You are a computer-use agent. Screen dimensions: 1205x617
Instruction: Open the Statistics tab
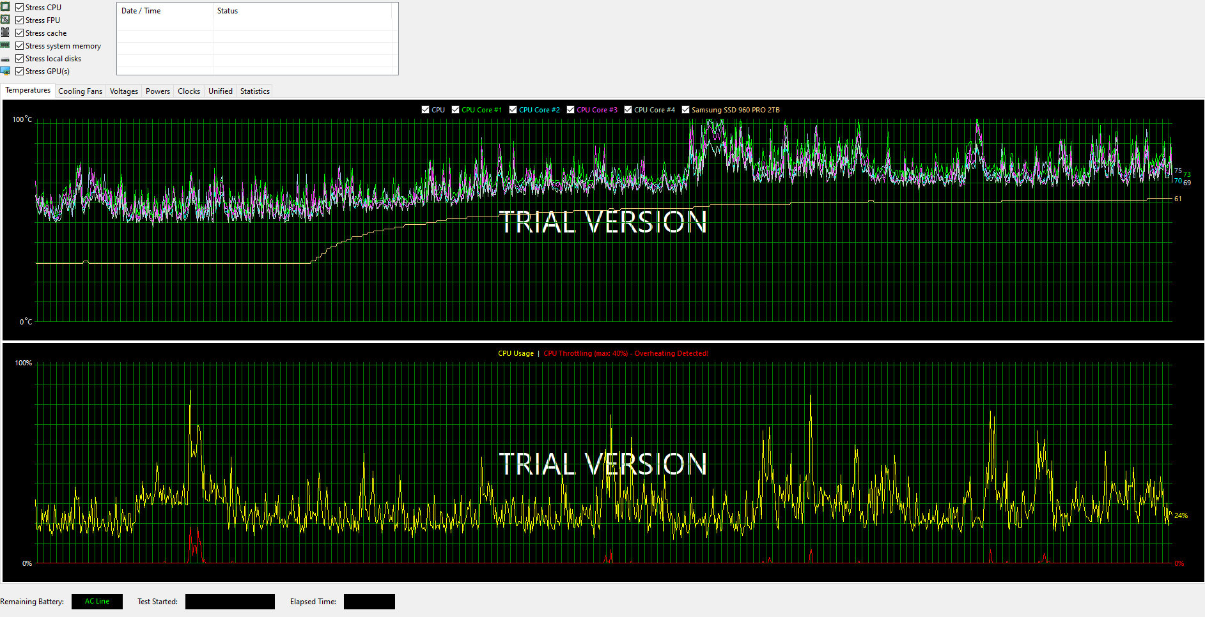point(254,91)
